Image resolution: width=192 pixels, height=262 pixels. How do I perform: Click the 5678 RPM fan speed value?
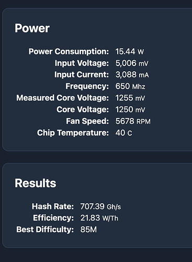(133, 122)
